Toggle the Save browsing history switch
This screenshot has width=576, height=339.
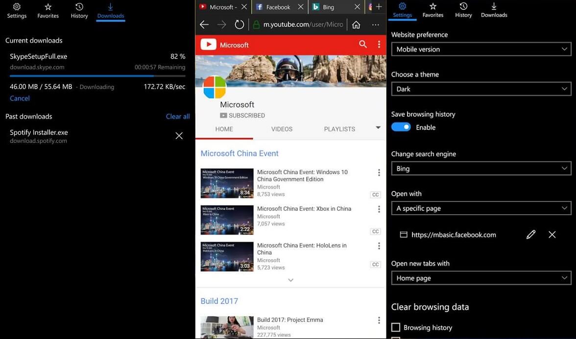point(401,127)
